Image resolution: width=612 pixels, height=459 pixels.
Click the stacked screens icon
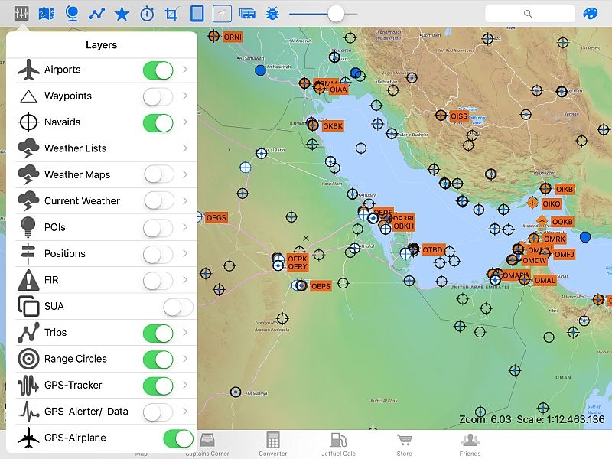point(247,14)
